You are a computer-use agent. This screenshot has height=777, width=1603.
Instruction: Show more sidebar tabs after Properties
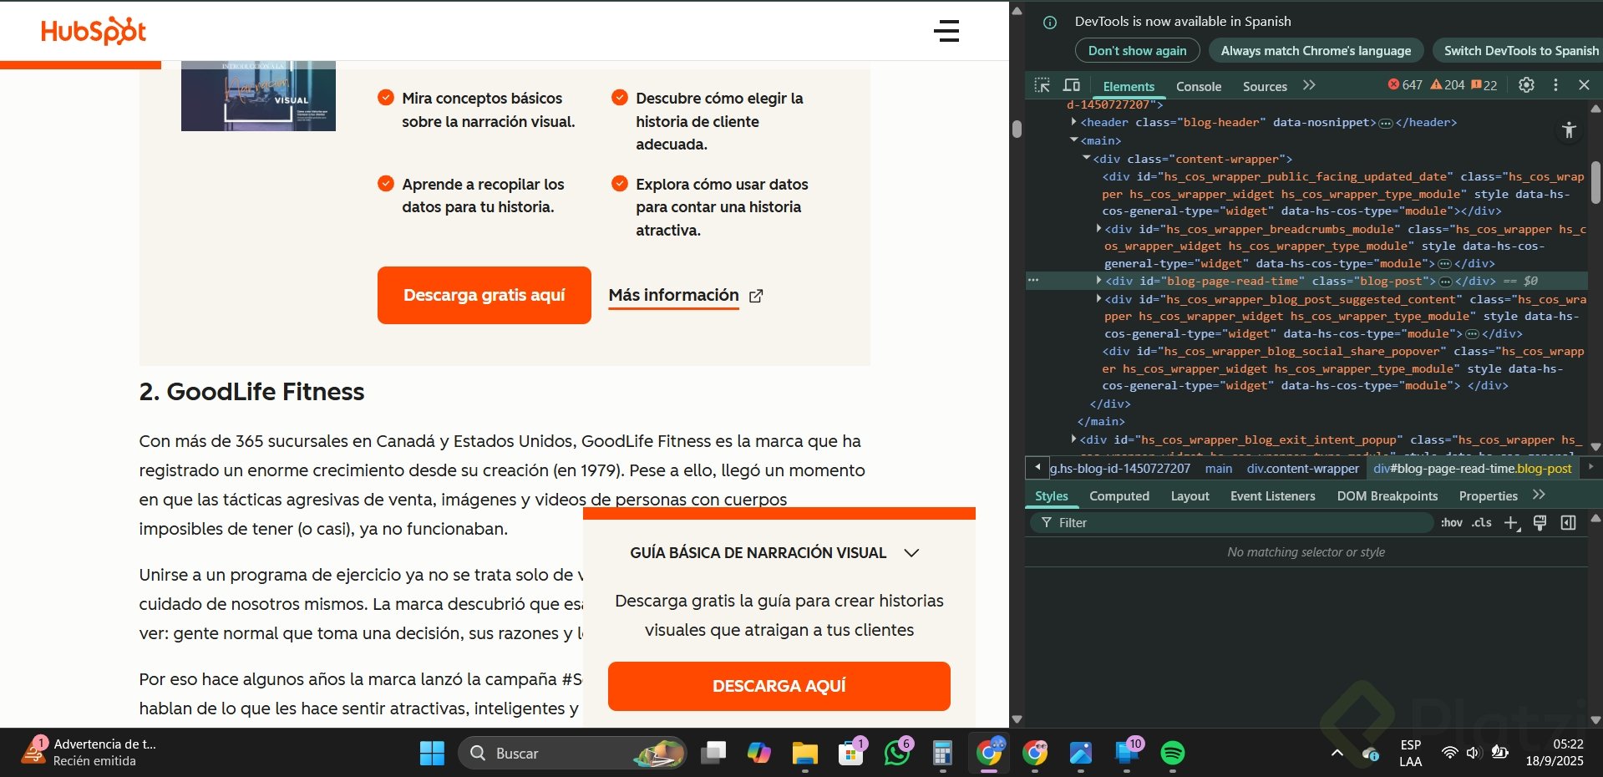(1539, 495)
